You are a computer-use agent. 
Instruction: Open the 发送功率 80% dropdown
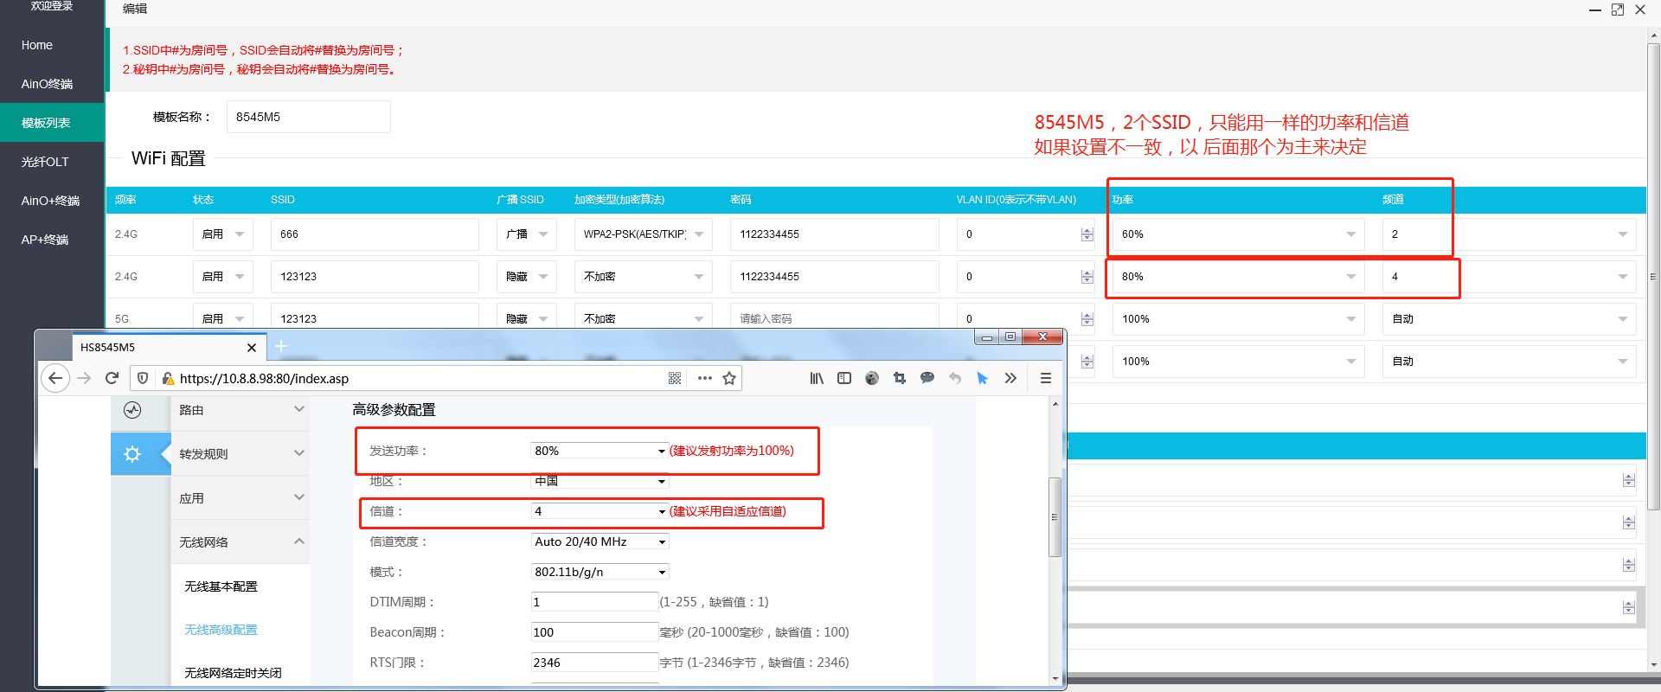[599, 451]
